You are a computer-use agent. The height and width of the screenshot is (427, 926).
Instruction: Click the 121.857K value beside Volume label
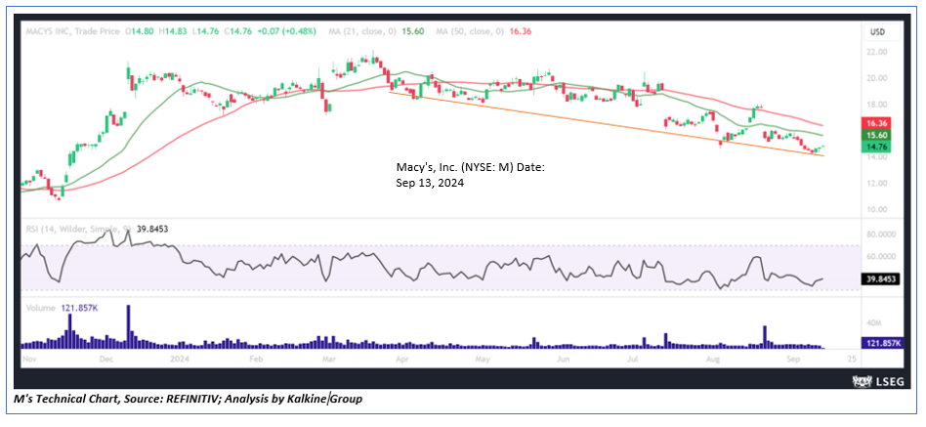click(x=80, y=308)
